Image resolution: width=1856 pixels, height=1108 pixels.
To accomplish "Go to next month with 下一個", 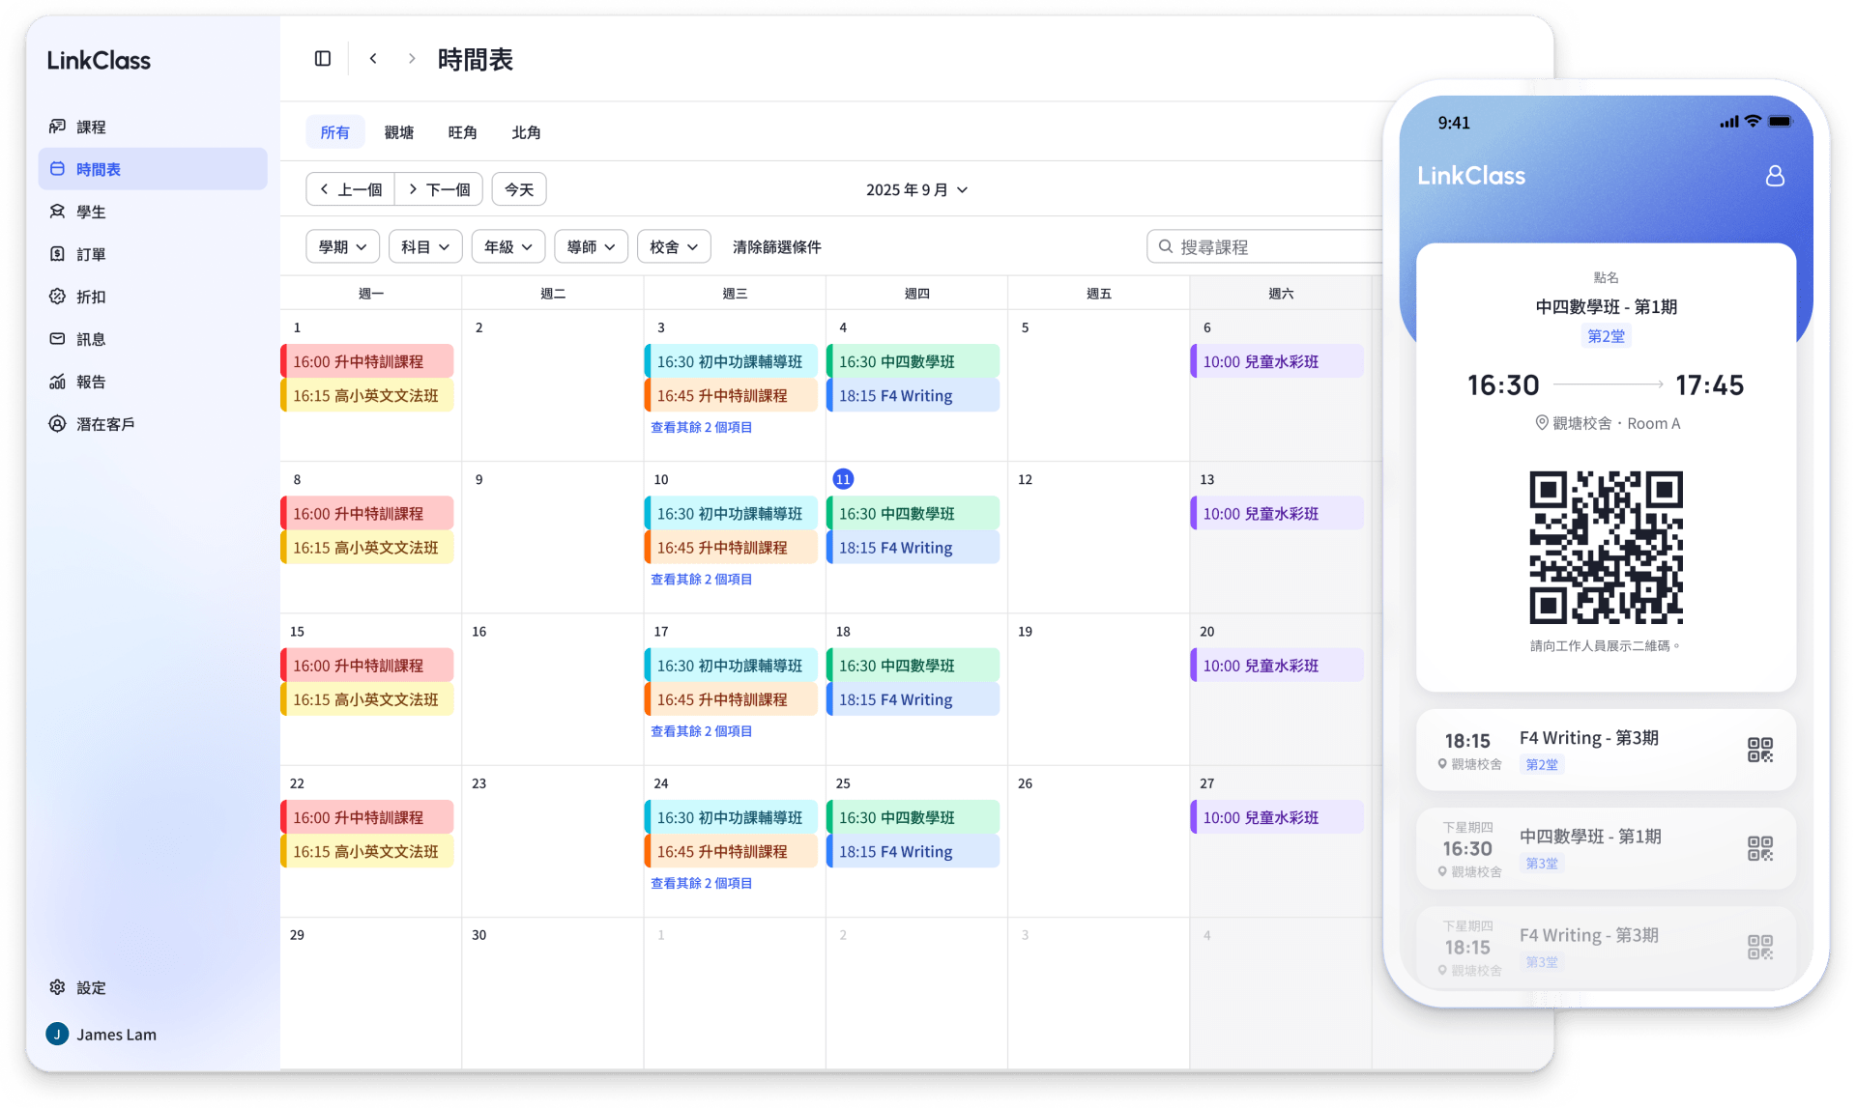I will point(439,189).
